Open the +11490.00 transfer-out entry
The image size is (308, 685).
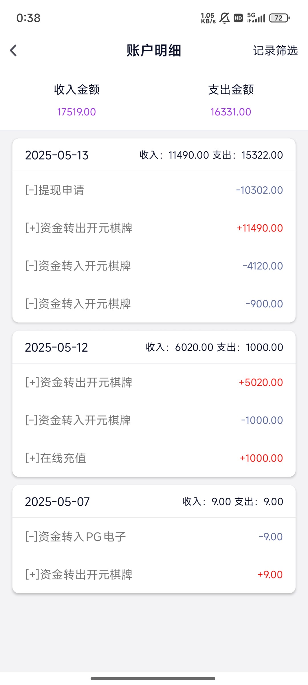pyautogui.click(x=154, y=228)
